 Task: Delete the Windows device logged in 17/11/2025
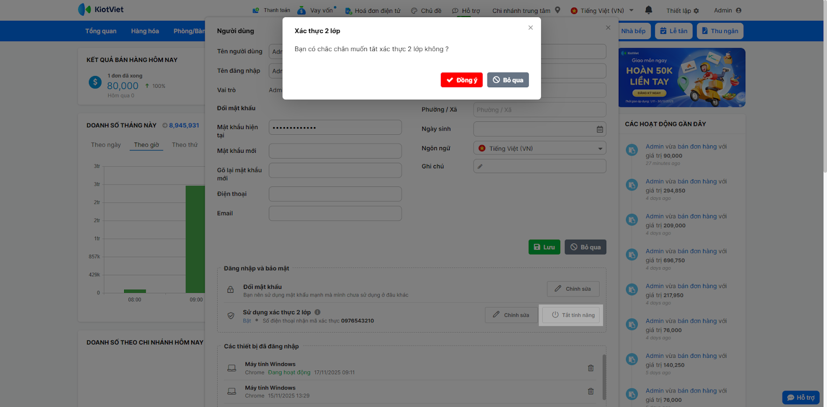pos(590,368)
